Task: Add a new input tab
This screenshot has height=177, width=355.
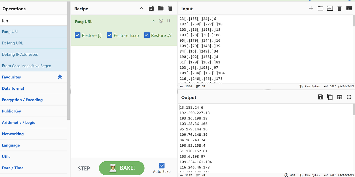Action: [311, 9]
